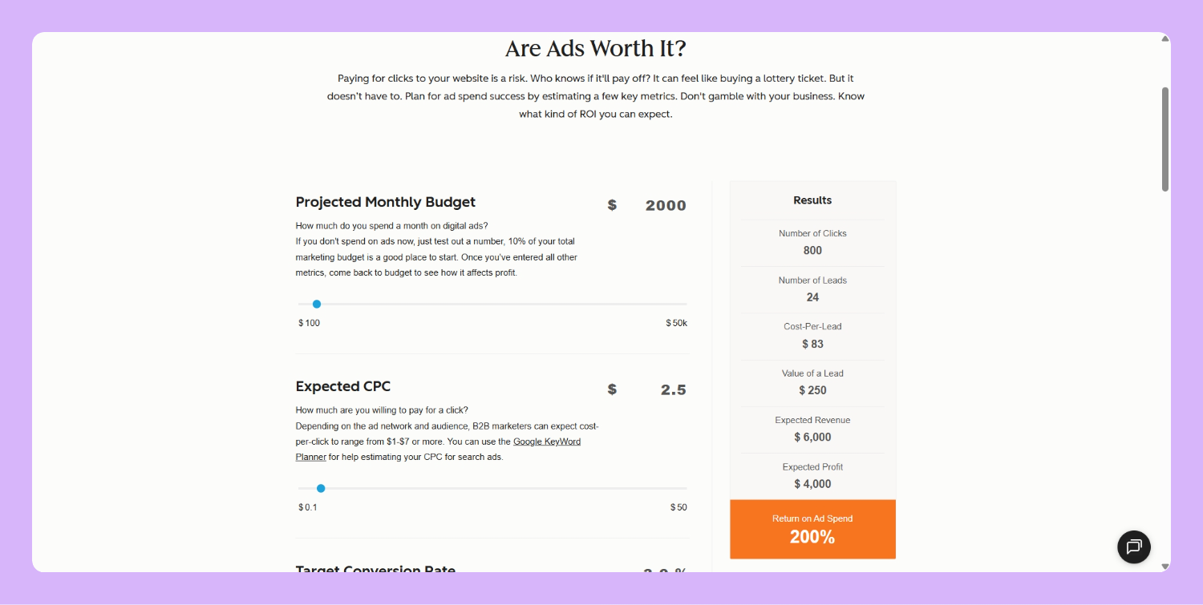
Task: Click the Expected Revenue result value
Action: coord(812,437)
